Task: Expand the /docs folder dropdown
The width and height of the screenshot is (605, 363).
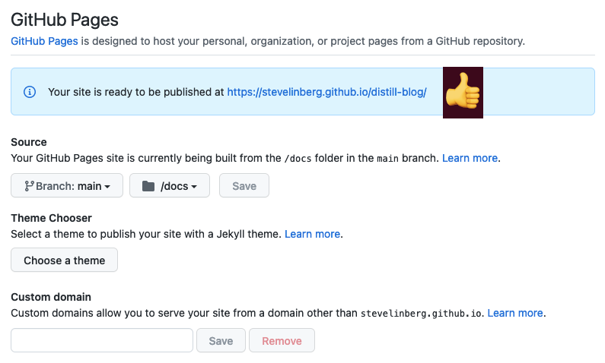Action: 170,185
